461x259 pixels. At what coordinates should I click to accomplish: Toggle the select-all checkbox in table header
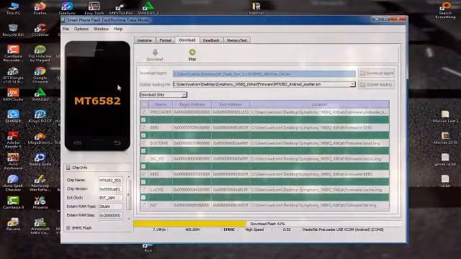[144, 104]
